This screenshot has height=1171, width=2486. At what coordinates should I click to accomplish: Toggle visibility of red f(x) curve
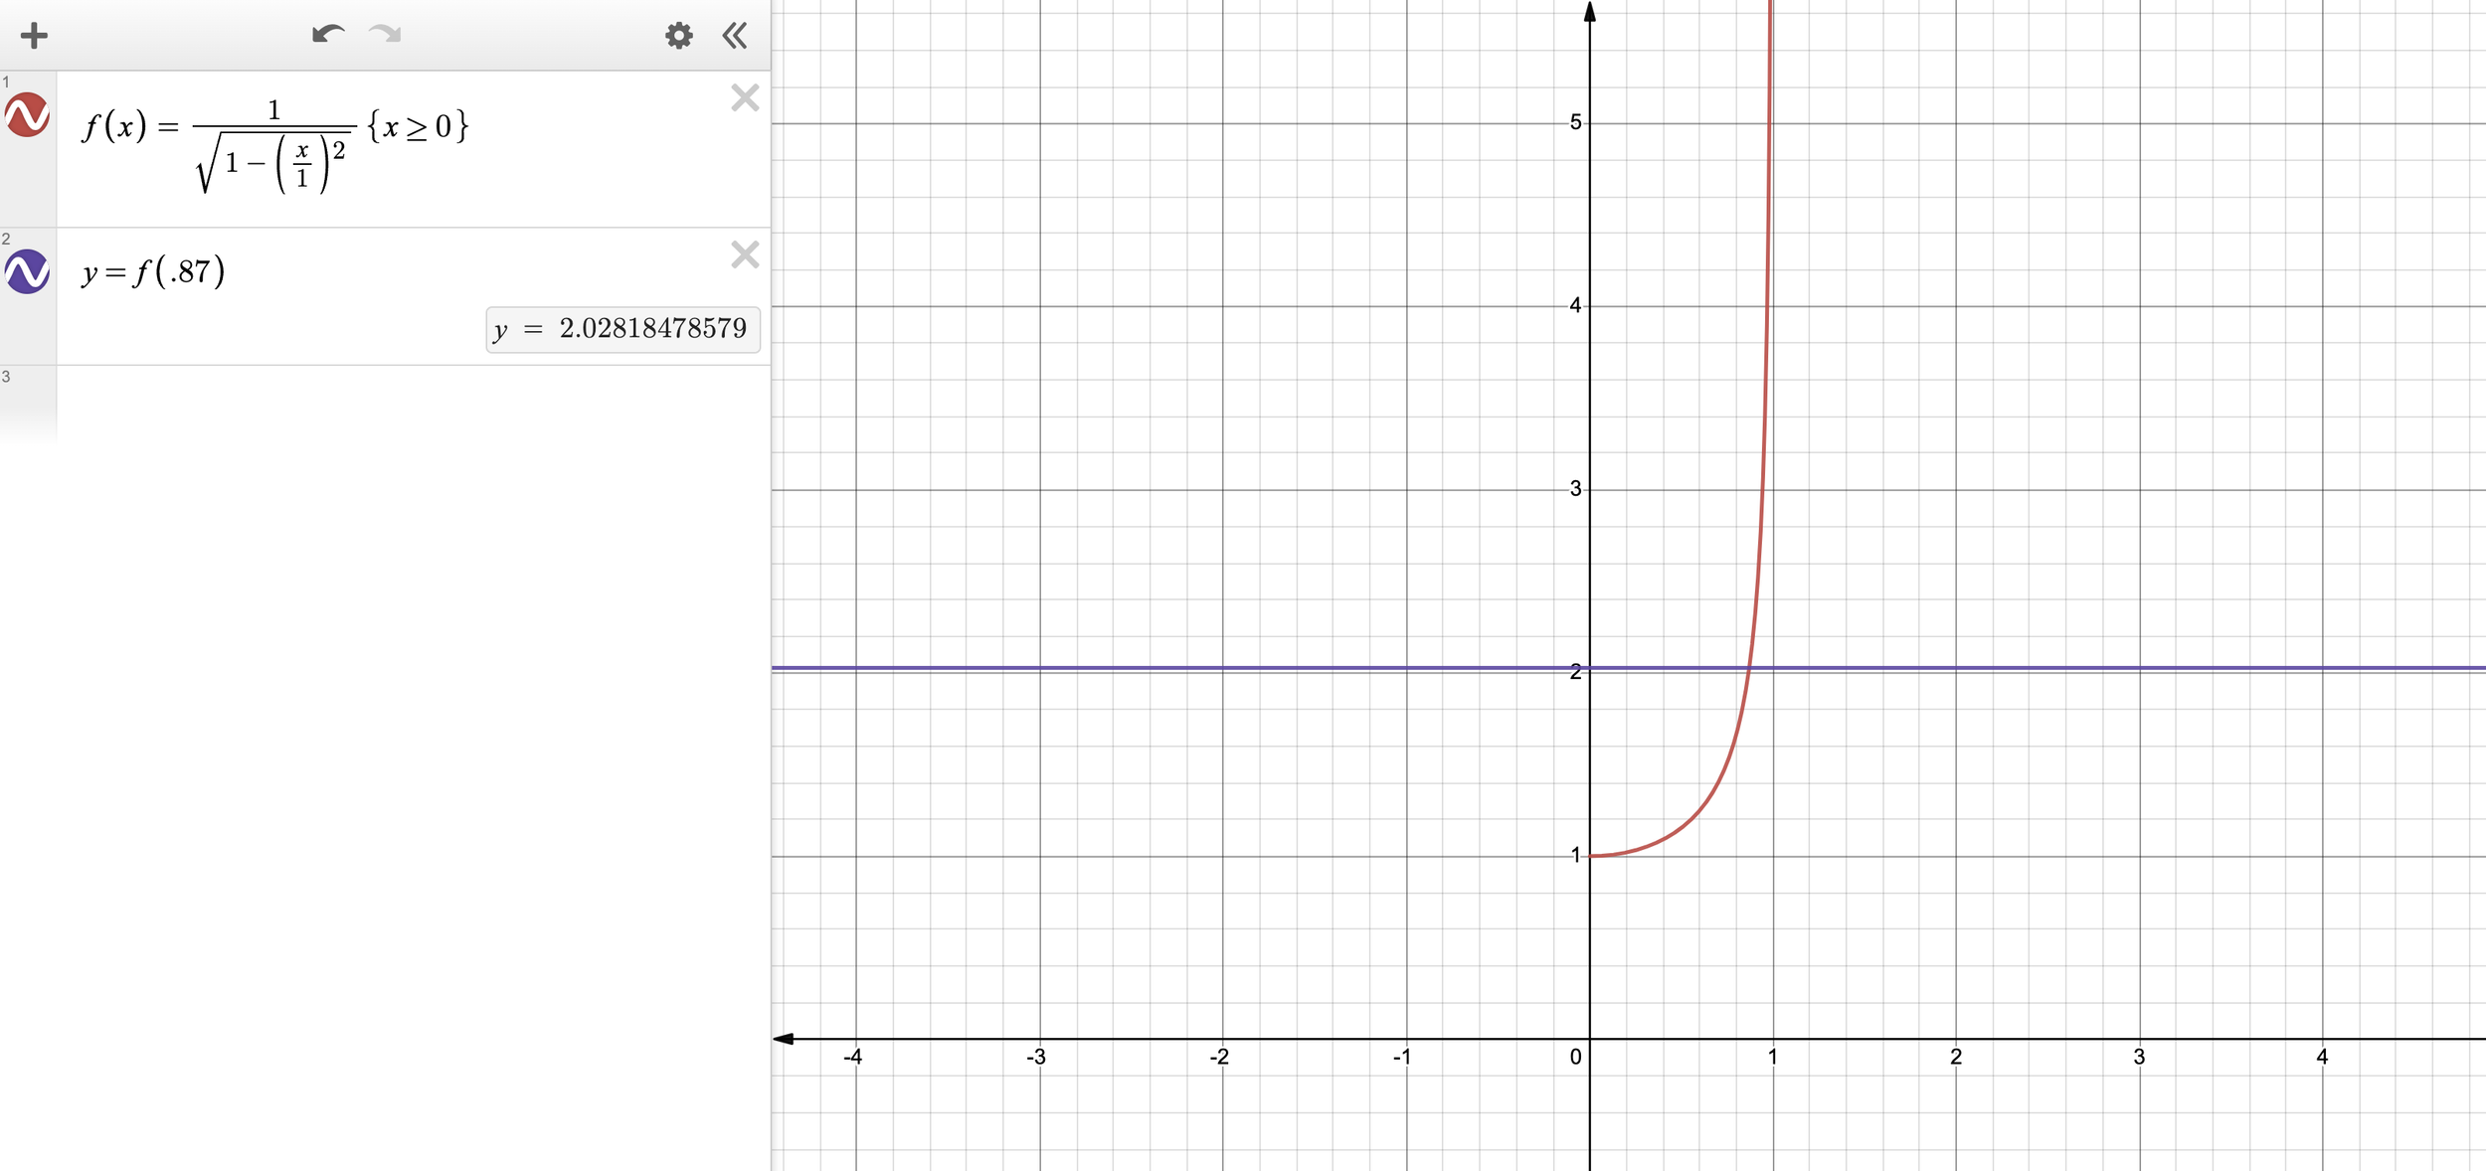[27, 115]
